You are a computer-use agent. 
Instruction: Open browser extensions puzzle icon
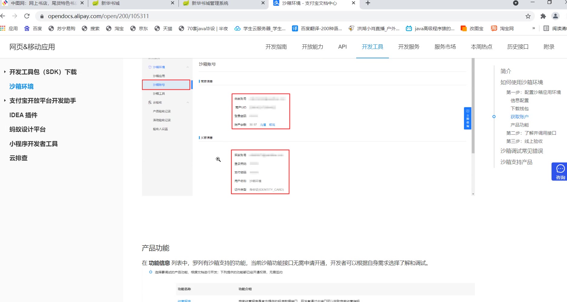pos(543,16)
